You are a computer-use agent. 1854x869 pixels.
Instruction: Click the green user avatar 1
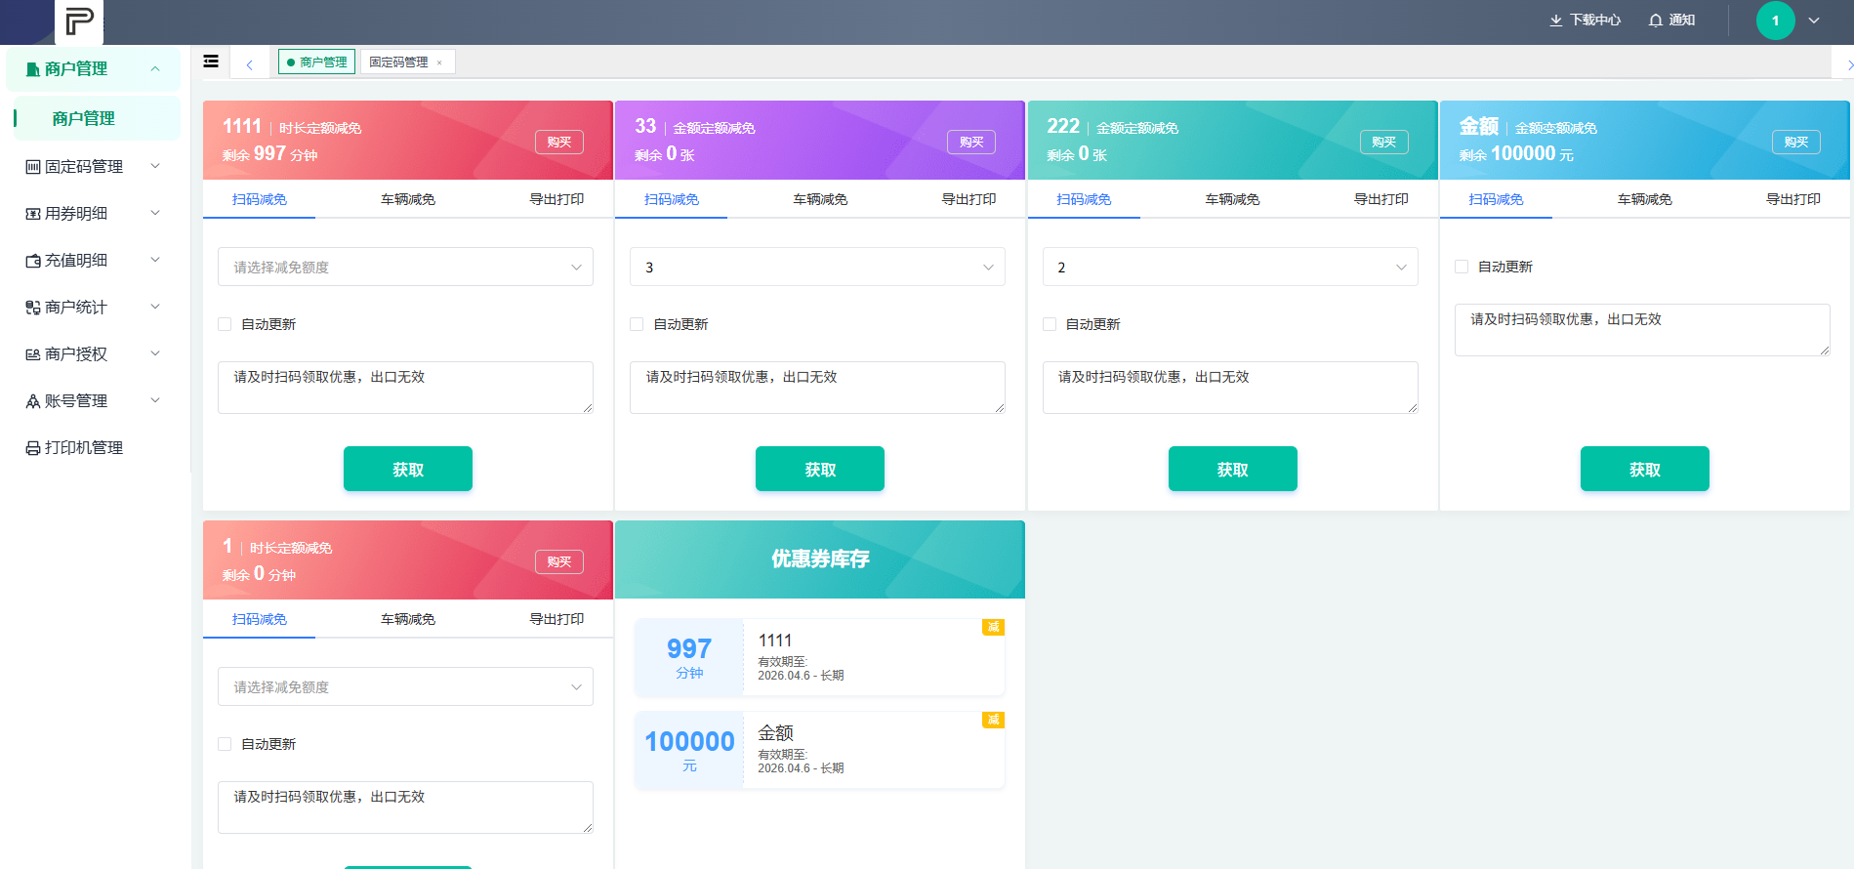[x=1775, y=21]
